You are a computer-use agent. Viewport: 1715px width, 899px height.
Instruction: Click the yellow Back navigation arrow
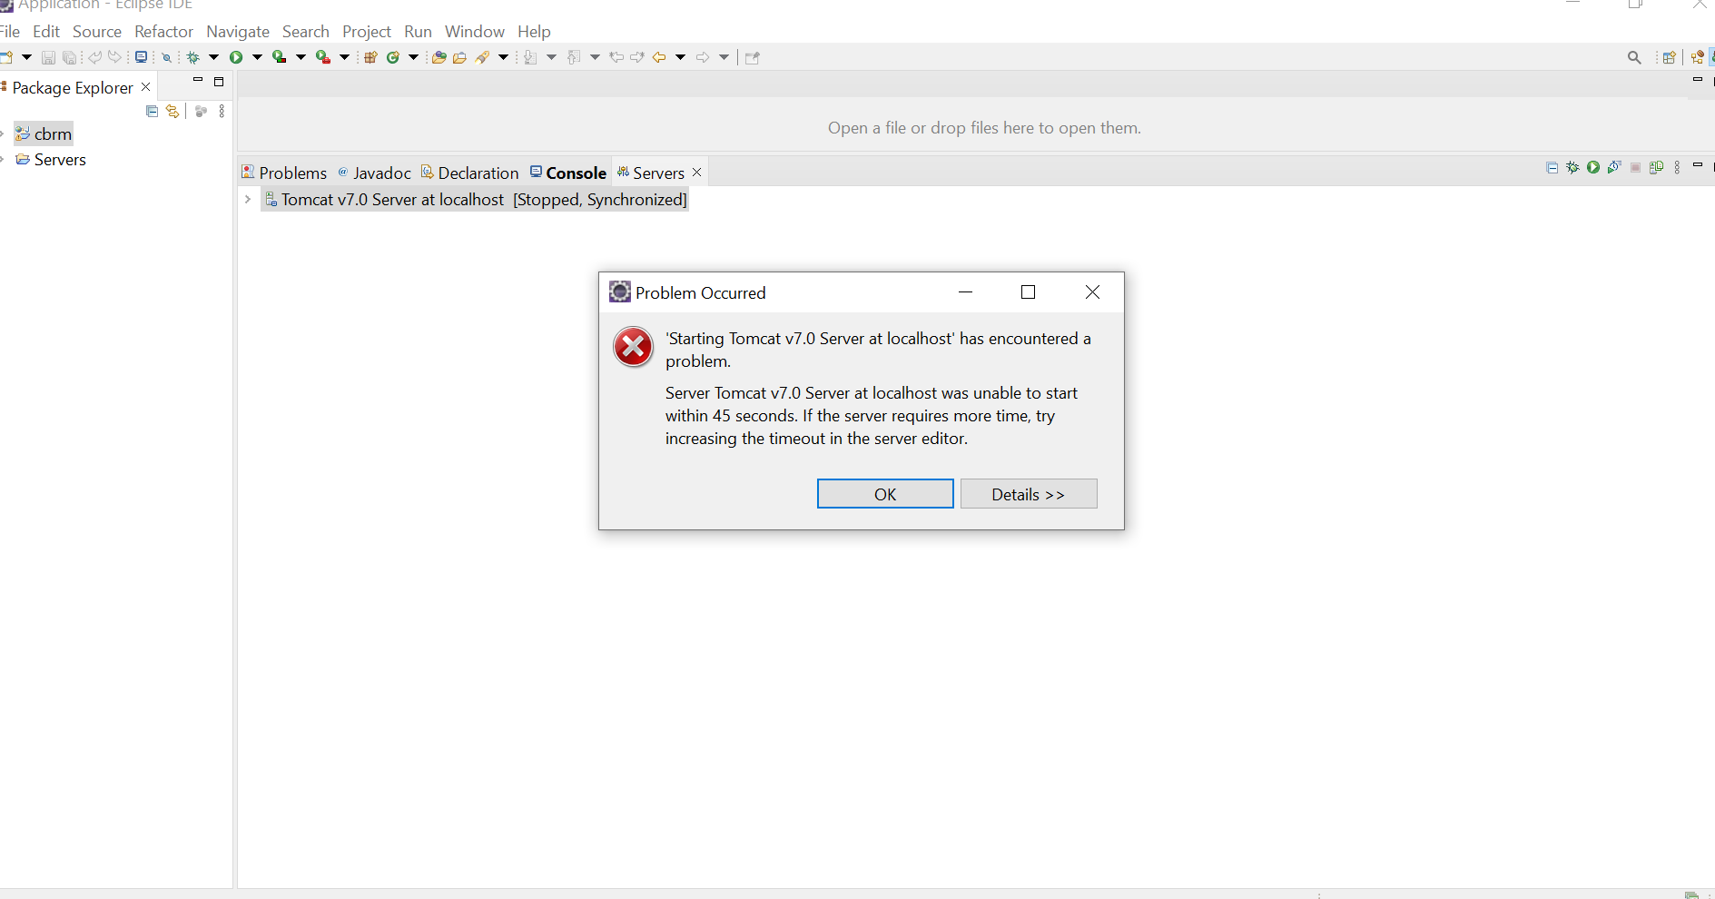coord(659,57)
